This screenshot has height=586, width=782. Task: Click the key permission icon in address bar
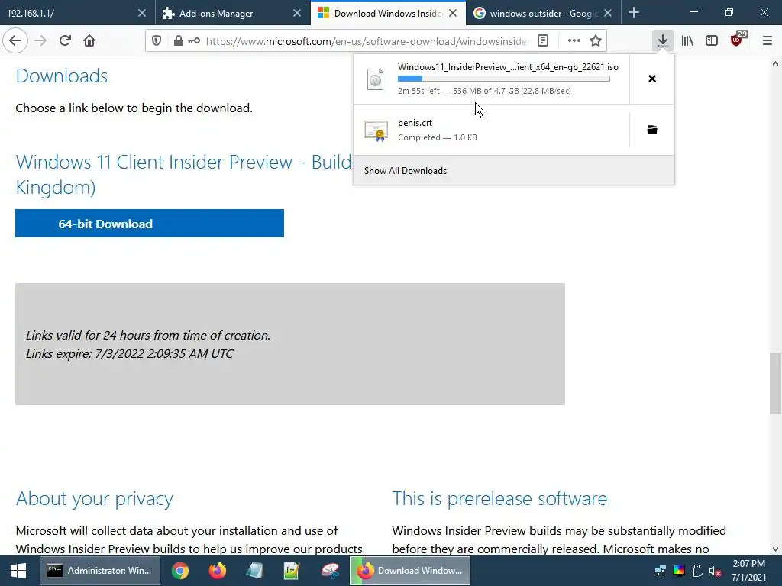(194, 41)
